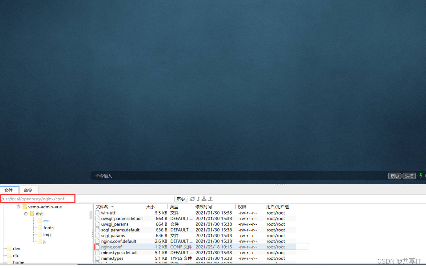Select the etc folder in tree

16,256
